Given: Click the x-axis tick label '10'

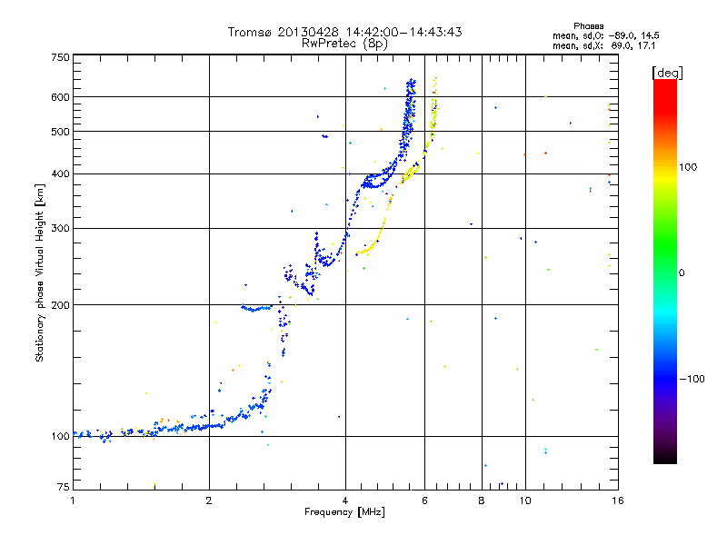Looking at the screenshot, I should pyautogui.click(x=525, y=500).
